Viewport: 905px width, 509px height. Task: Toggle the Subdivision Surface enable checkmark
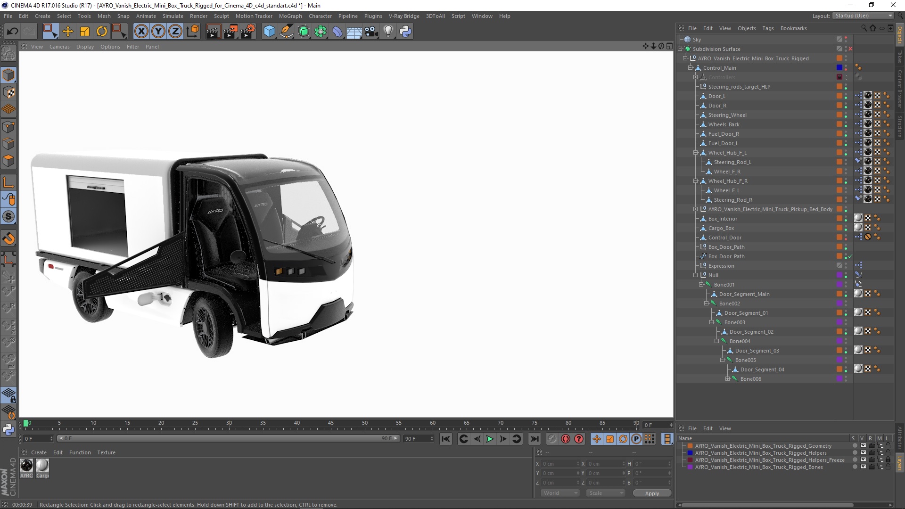point(850,49)
